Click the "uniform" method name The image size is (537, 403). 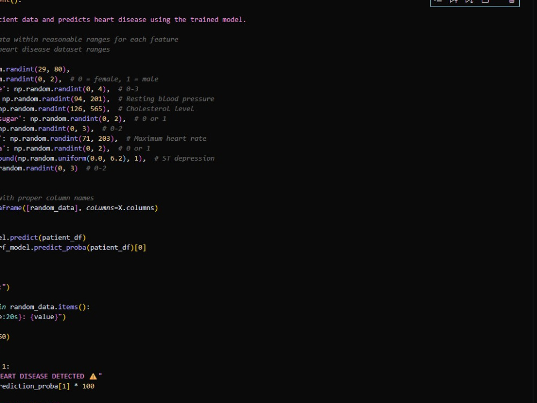click(72, 159)
